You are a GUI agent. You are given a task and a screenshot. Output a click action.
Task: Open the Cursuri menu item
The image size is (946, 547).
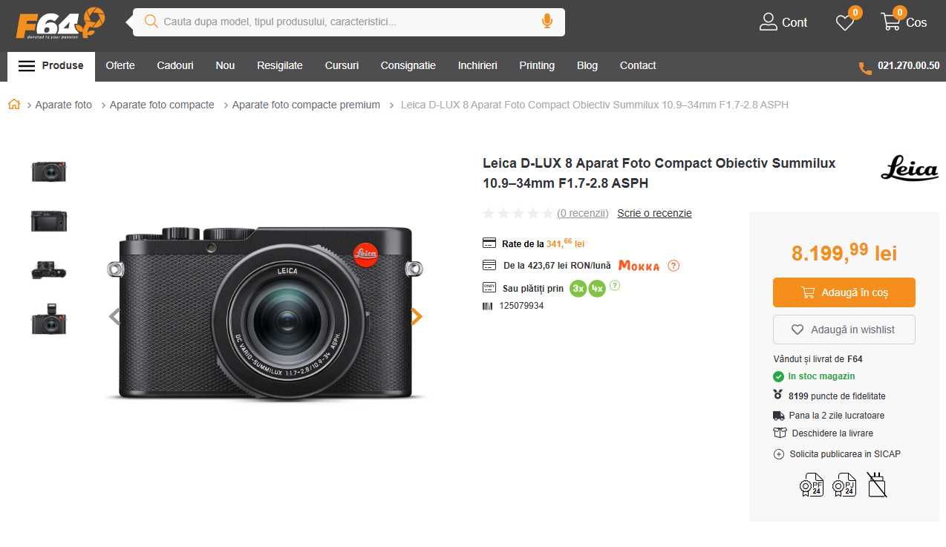pyautogui.click(x=342, y=65)
